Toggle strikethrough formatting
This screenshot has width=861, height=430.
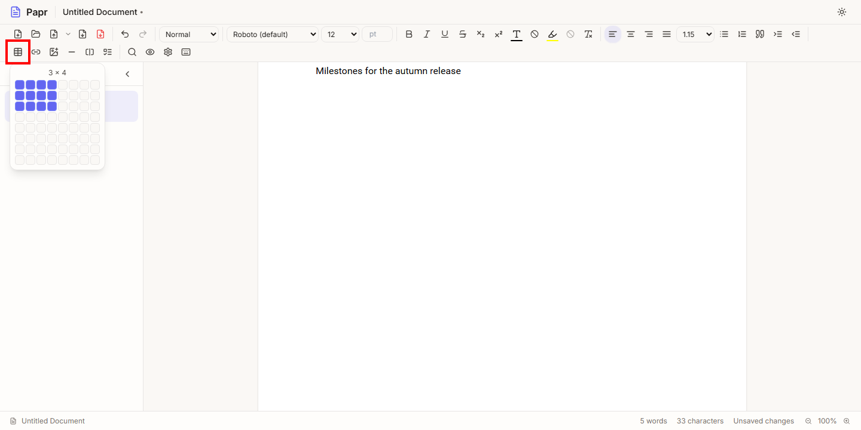[463, 34]
